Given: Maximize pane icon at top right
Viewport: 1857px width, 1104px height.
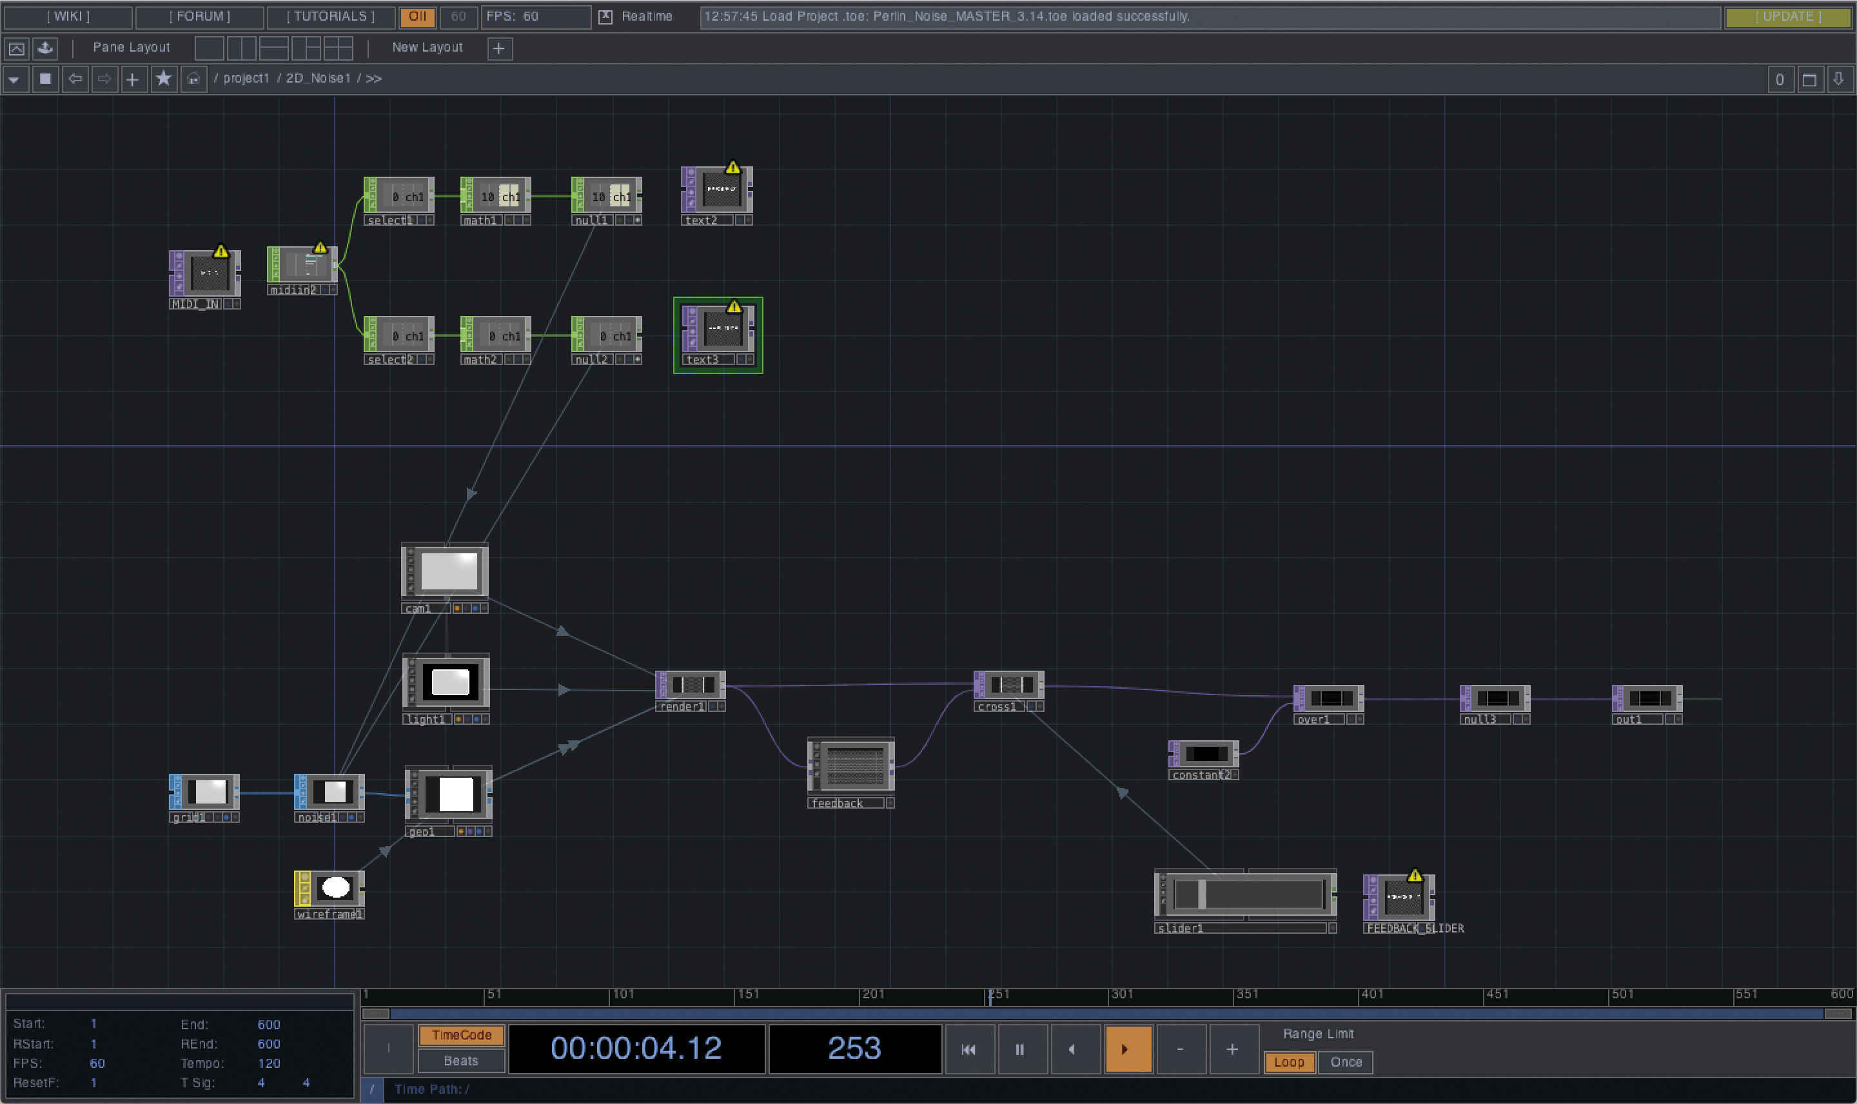Looking at the screenshot, I should (x=1809, y=79).
